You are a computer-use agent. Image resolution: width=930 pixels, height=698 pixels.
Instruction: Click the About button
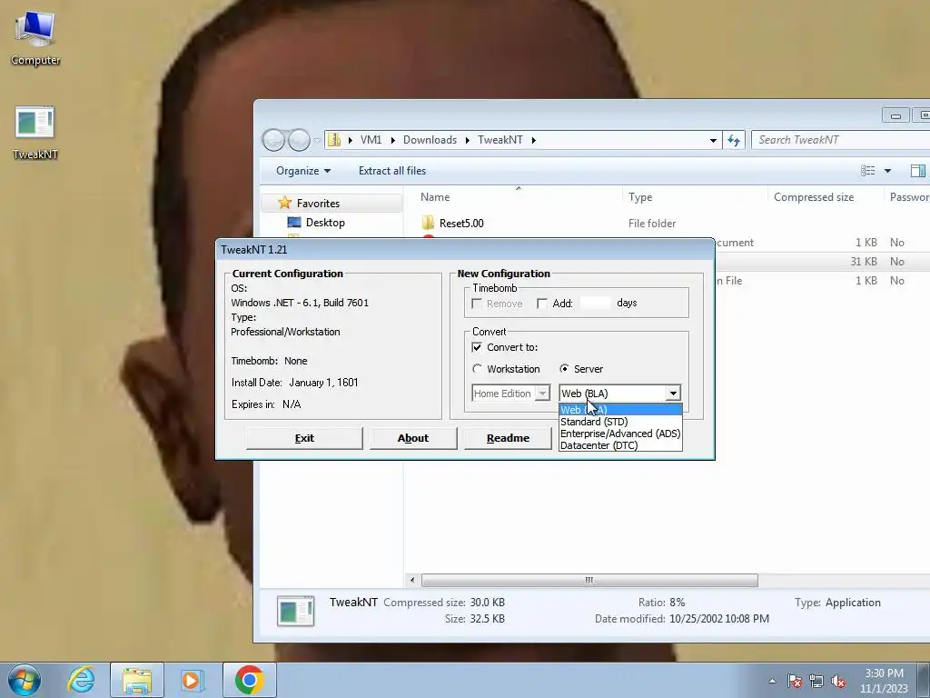pos(413,438)
